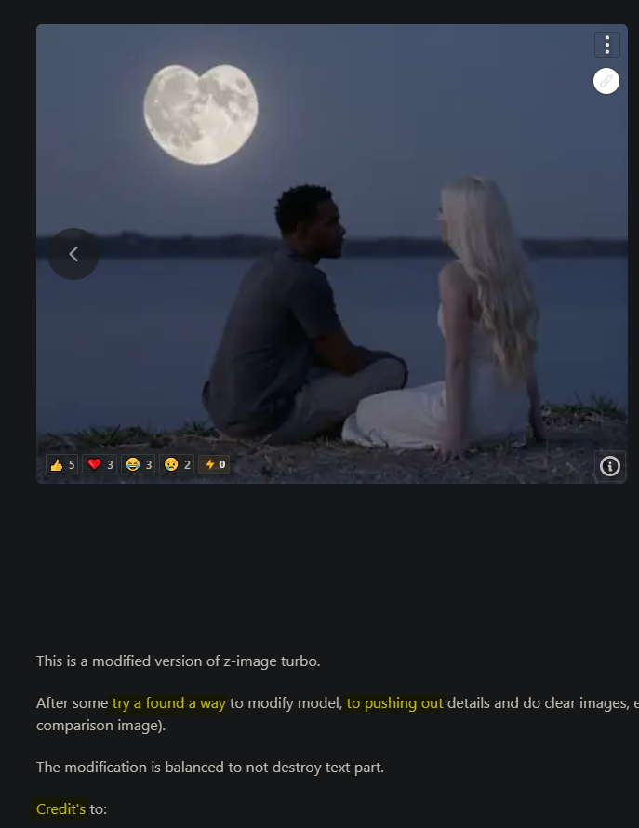
Task: Click highlighted text "to pushing out"
Action: [x=394, y=703]
